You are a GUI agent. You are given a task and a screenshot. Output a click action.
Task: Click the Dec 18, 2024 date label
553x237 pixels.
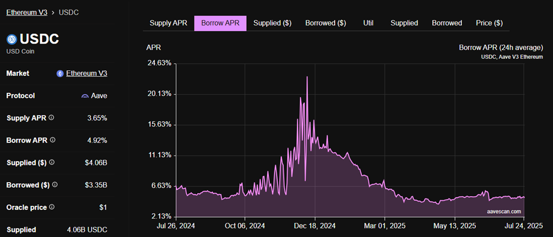point(315,225)
